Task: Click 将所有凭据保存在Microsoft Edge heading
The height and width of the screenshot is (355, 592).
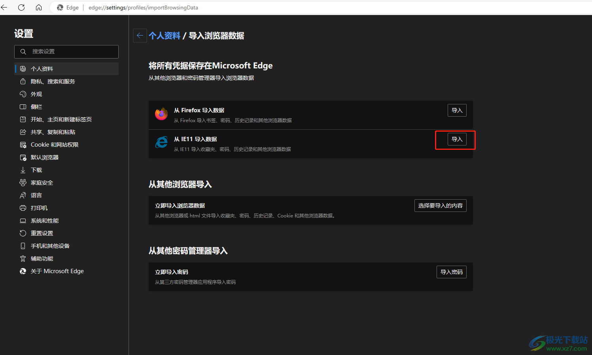Action: click(211, 66)
